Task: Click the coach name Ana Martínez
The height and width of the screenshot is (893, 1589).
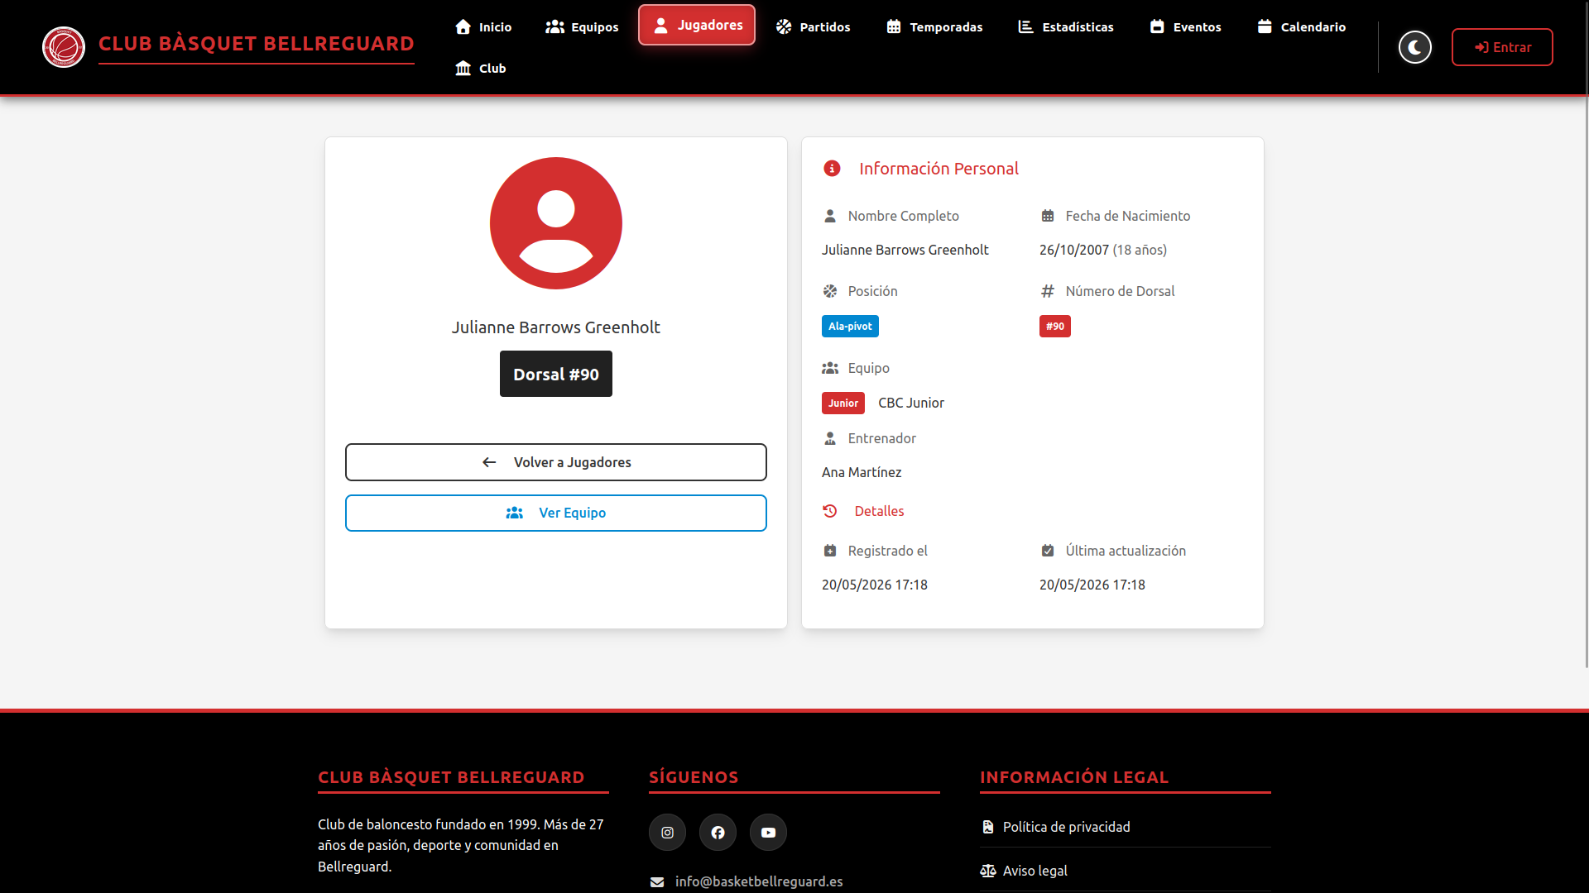Action: [862, 472]
